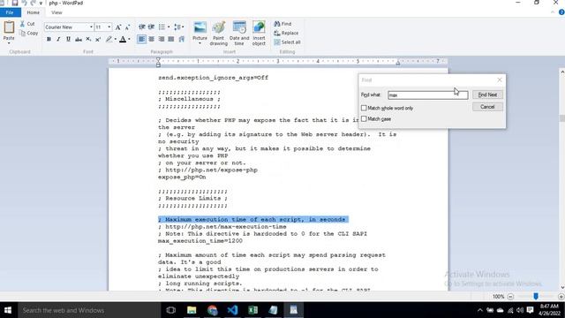
Task: Open the font color dropdown arrow
Action: pyautogui.click(x=129, y=39)
